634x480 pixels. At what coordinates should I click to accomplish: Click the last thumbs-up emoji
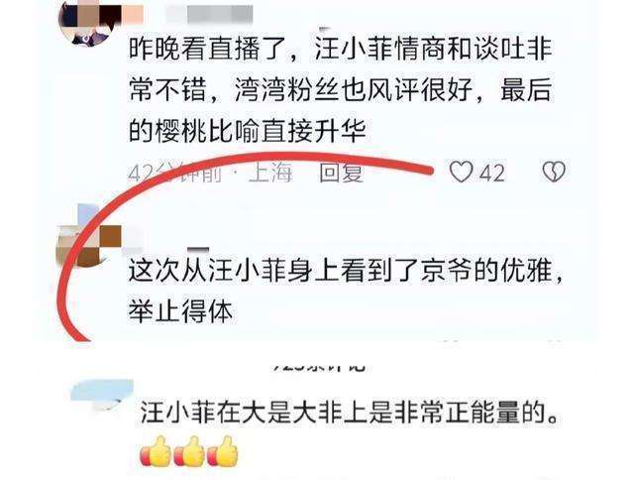point(223,451)
